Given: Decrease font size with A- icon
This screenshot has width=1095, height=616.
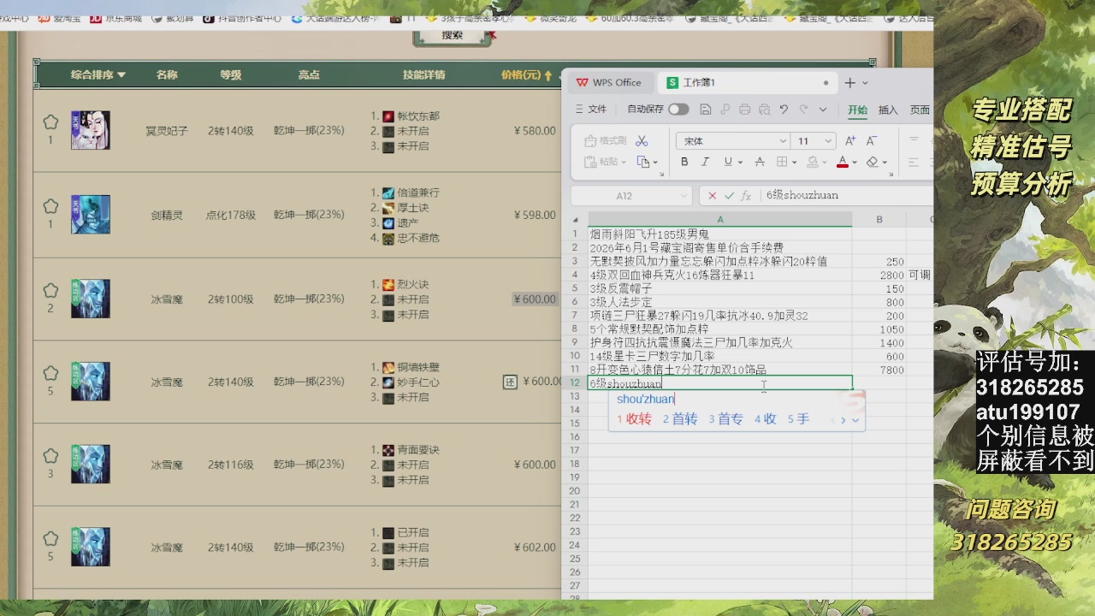Looking at the screenshot, I should coord(872,140).
